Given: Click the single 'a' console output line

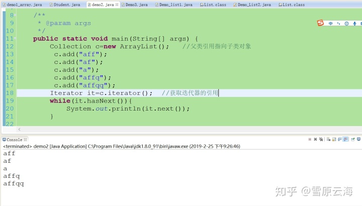Looking at the screenshot, I should pos(5,169).
